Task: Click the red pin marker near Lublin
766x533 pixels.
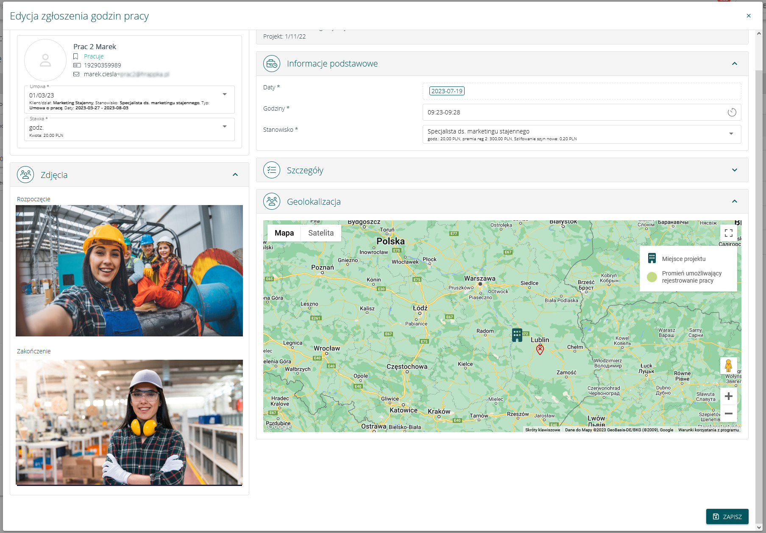Action: [x=540, y=350]
